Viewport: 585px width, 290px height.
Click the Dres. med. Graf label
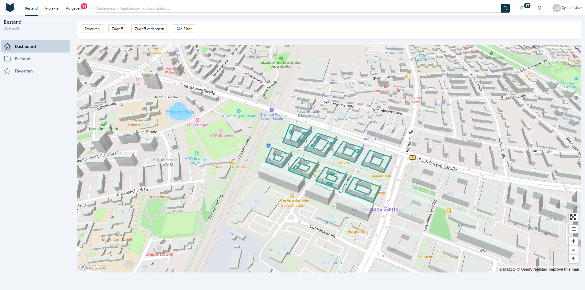pos(160,254)
